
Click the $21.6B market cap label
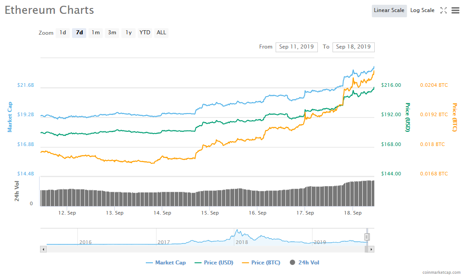(x=25, y=85)
